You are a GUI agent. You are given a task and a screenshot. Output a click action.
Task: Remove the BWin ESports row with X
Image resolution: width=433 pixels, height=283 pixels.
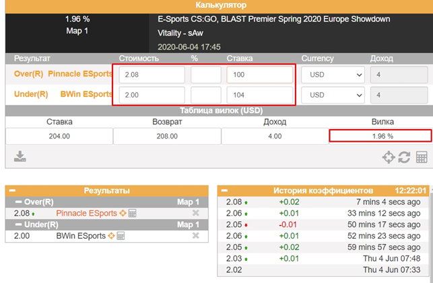click(x=196, y=236)
